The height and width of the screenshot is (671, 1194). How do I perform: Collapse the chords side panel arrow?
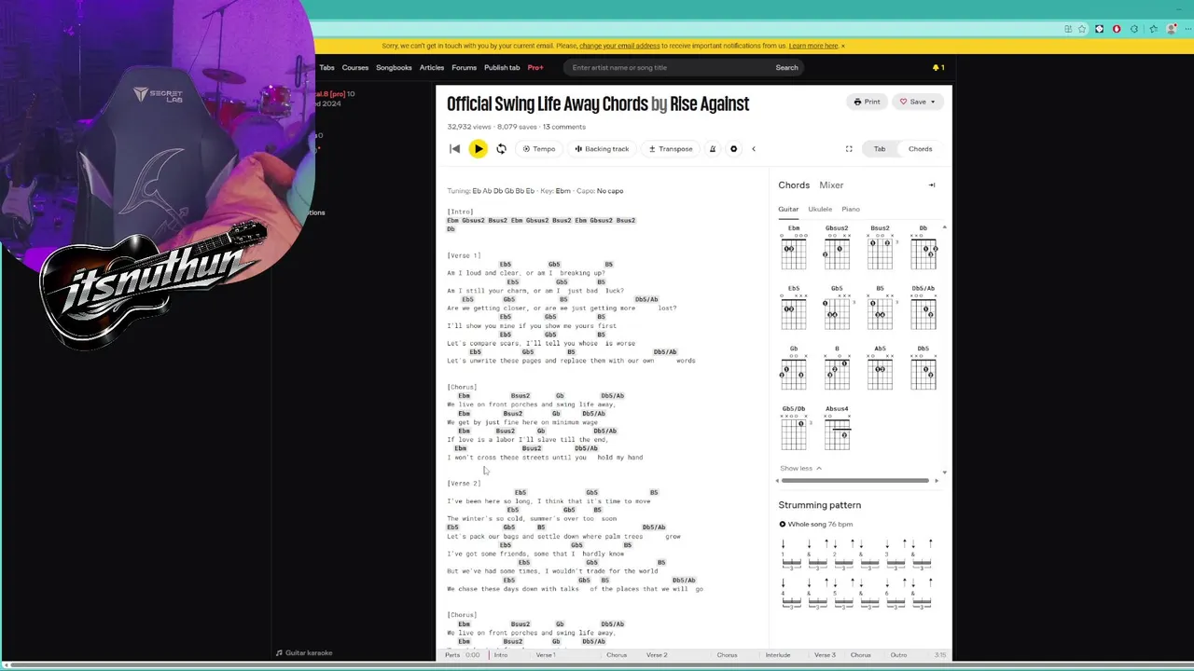click(x=931, y=185)
